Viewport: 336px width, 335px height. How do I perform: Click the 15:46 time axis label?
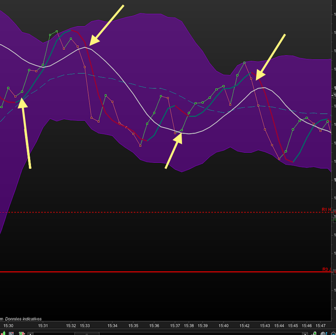coord(307,325)
